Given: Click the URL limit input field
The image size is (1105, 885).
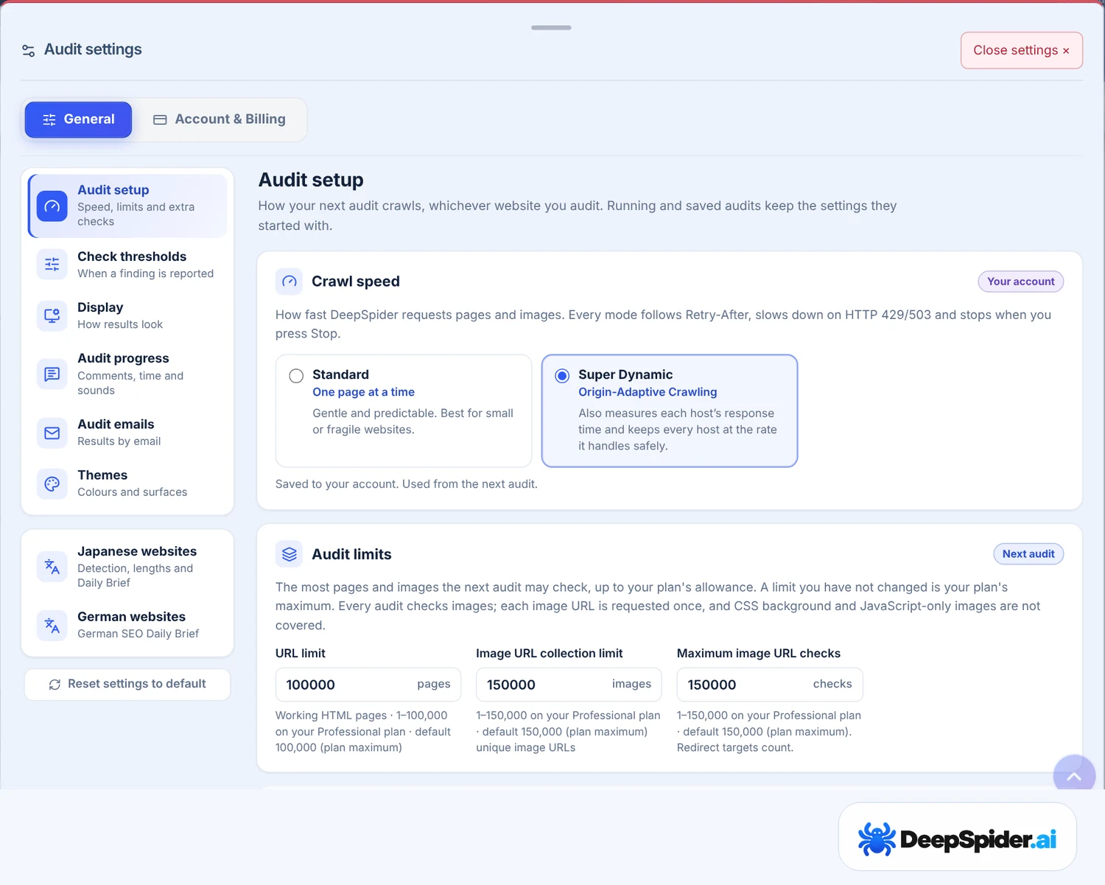Looking at the screenshot, I should (368, 685).
